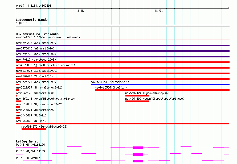Click the right arrow end of the ruler
Screen dimensions: 237x164
click(x=229, y=8)
